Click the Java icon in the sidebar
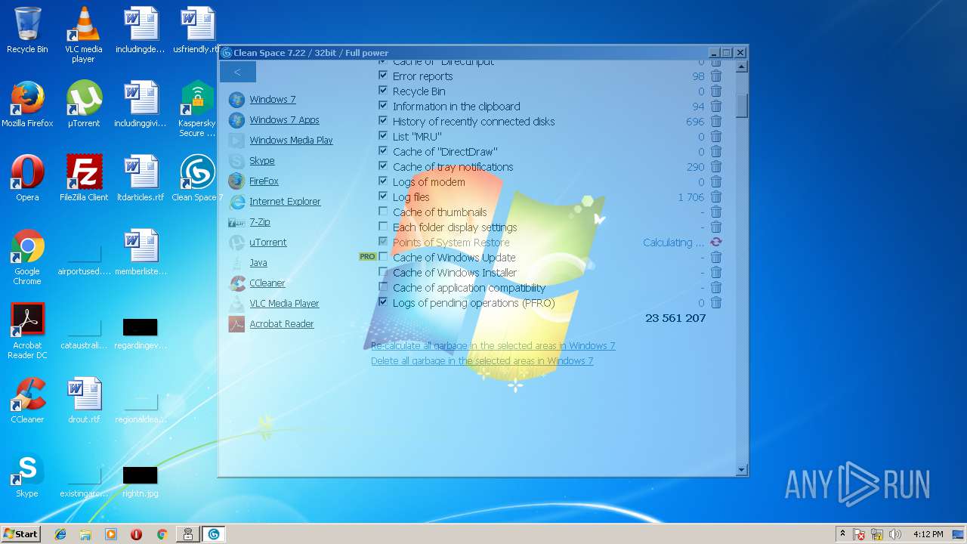Viewport: 967px width, 544px height. coord(236,263)
